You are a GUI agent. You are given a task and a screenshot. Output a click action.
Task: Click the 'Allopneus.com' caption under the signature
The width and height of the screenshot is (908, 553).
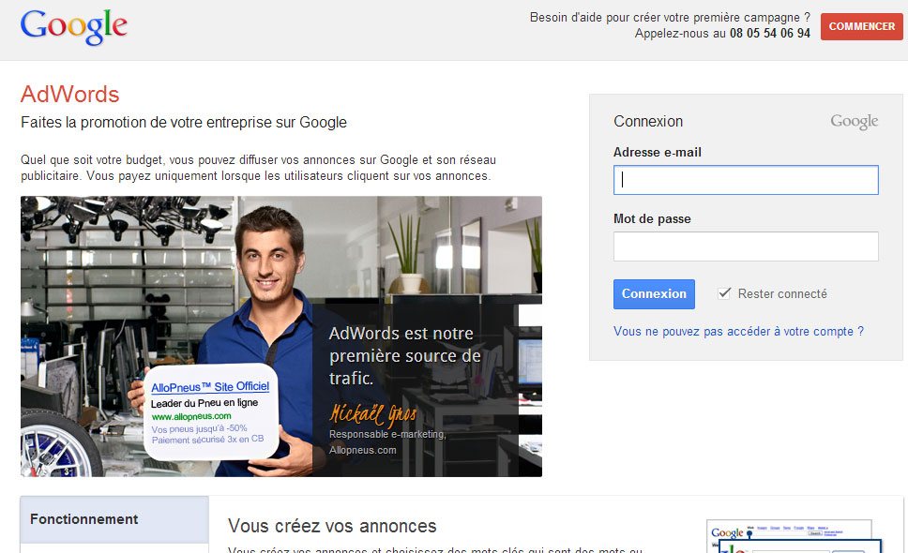(362, 450)
